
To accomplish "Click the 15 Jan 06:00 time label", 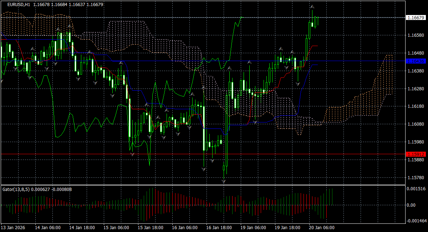I will tap(116, 228).
